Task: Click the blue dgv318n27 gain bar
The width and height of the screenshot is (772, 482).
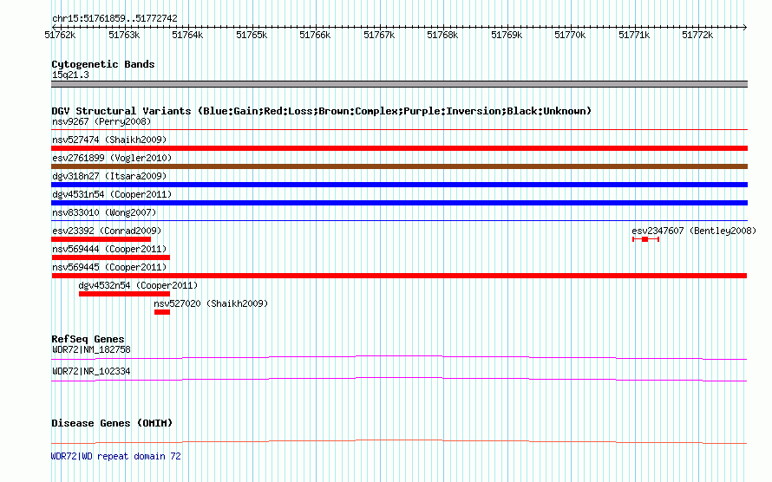Action: (399, 185)
